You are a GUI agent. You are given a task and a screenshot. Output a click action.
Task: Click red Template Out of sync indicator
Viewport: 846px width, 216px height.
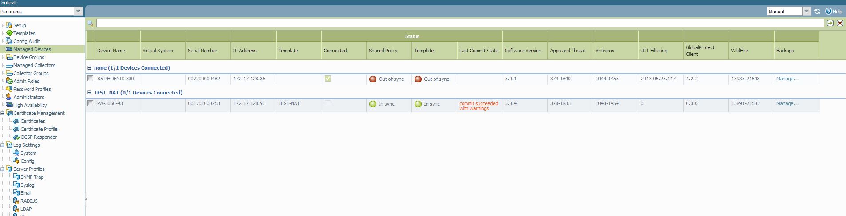(x=418, y=79)
